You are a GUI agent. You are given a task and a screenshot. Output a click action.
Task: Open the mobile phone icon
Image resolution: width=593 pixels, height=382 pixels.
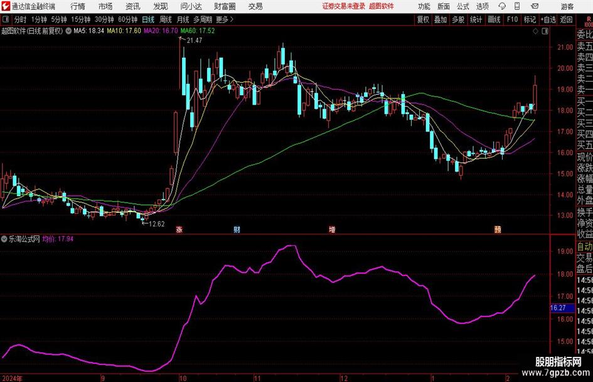click(517, 6)
